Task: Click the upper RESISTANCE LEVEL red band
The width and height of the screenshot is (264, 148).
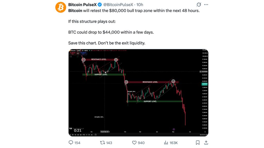Action: coord(101,59)
